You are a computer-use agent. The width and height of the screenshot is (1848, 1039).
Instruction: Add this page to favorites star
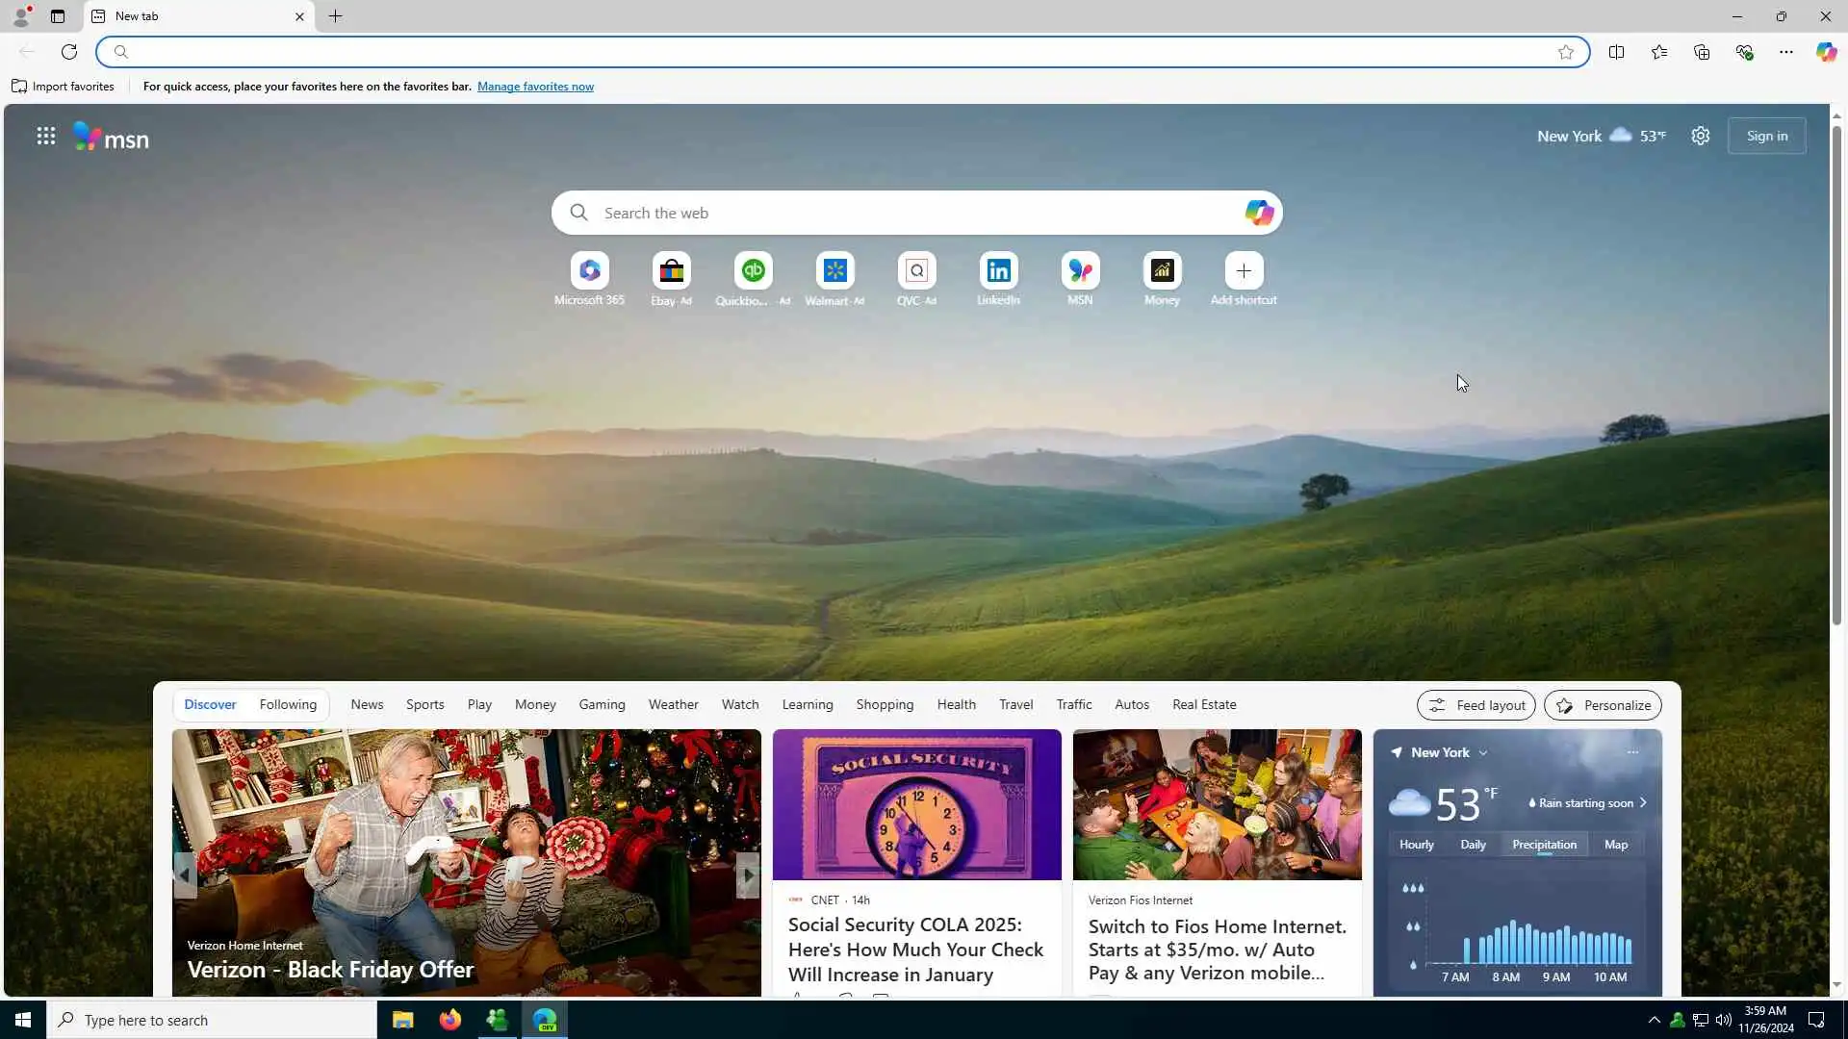click(1566, 52)
